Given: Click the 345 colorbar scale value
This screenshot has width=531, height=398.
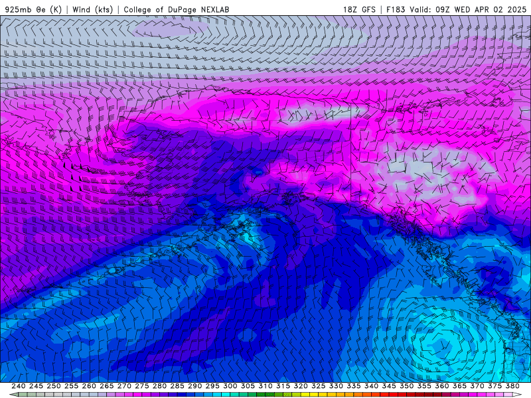Looking at the screenshot, I should pyautogui.click(x=389, y=386).
